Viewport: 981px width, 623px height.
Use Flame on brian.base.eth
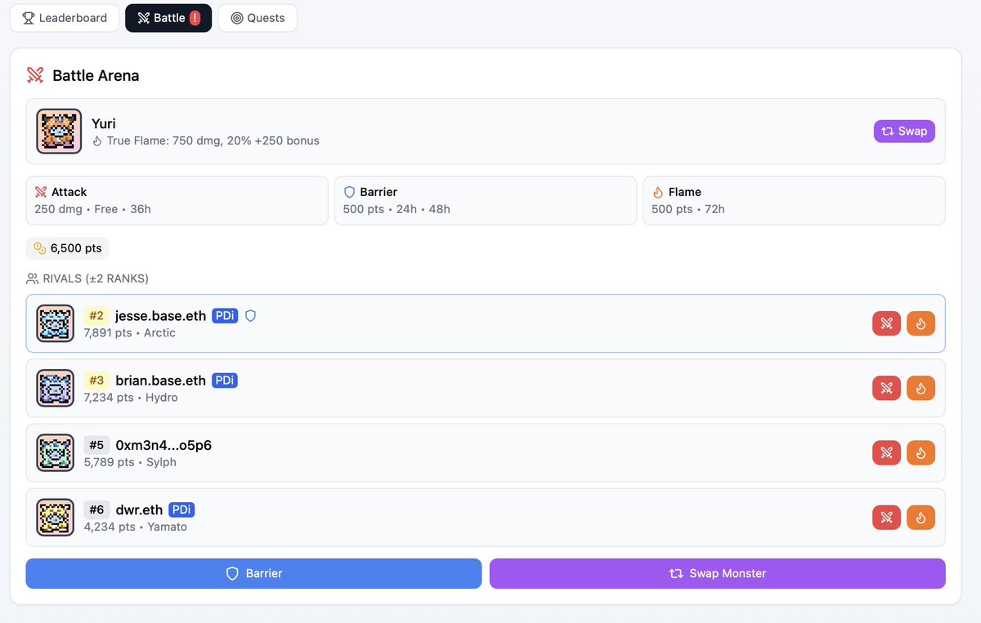tap(921, 388)
